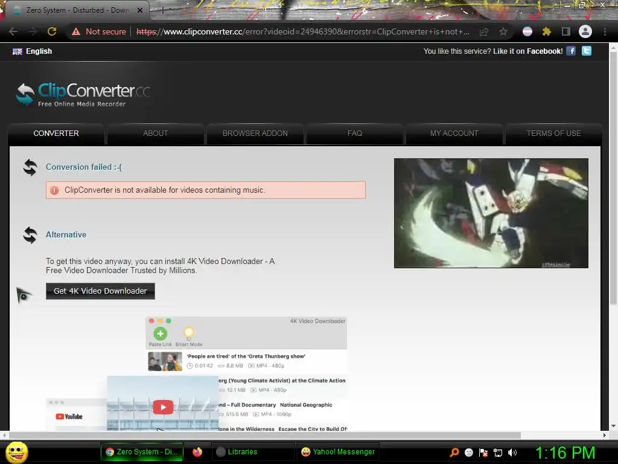
Task: Close the Zero System browser tab
Action: click(140, 10)
